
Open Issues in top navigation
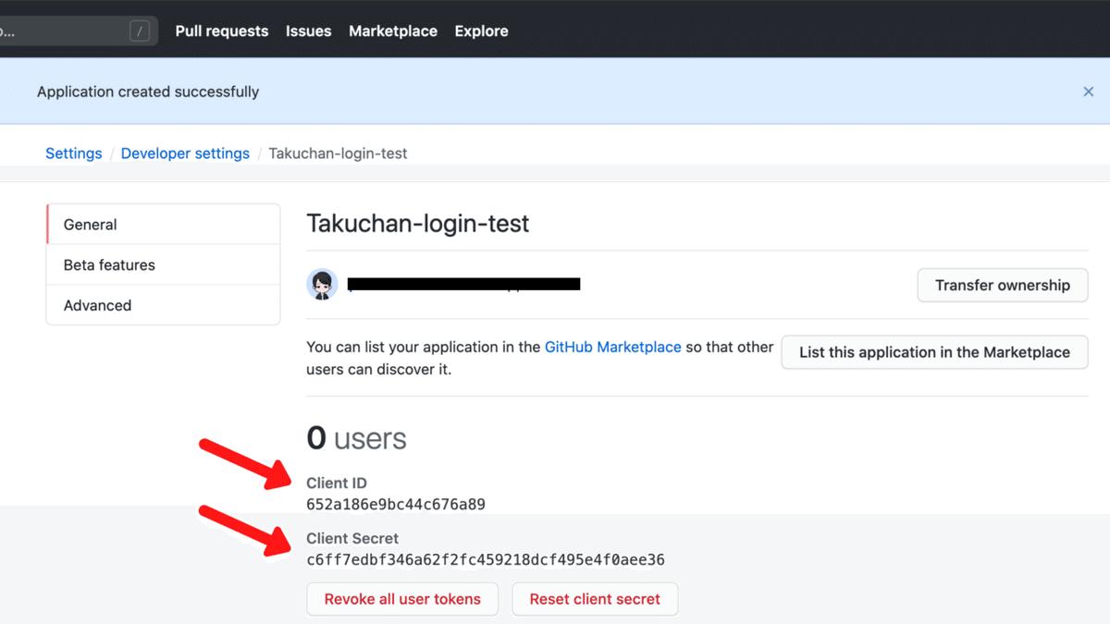click(308, 31)
